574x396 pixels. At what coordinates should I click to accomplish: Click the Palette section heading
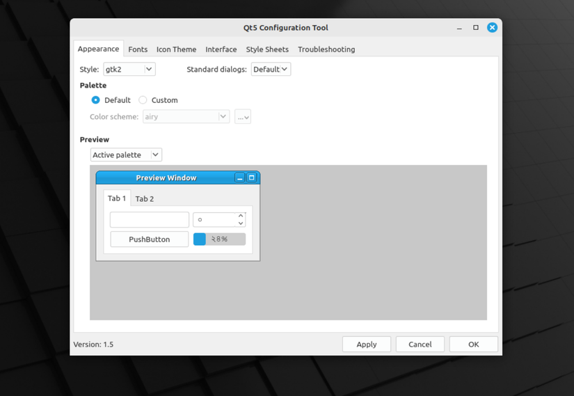click(93, 86)
